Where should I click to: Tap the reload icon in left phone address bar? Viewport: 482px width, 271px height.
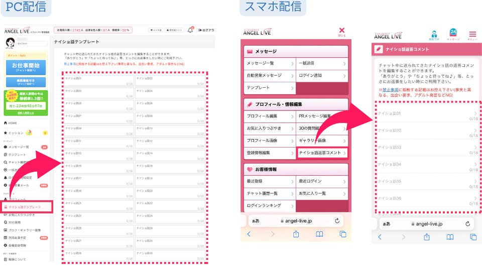click(x=337, y=220)
